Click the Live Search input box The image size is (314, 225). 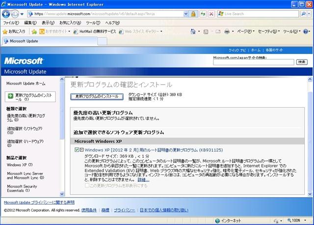(258, 14)
